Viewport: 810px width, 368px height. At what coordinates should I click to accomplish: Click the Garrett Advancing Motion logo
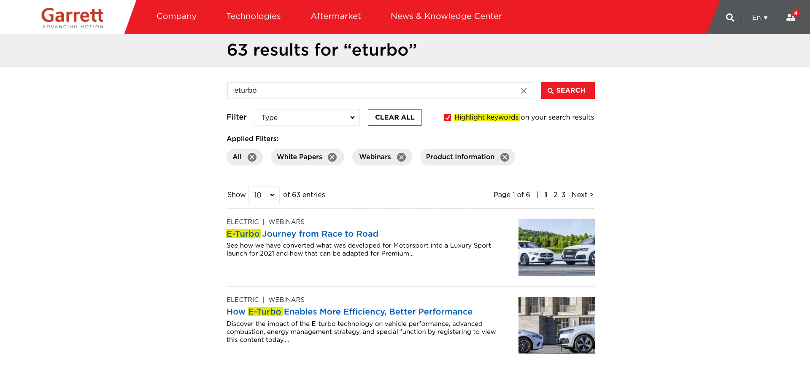point(73,18)
